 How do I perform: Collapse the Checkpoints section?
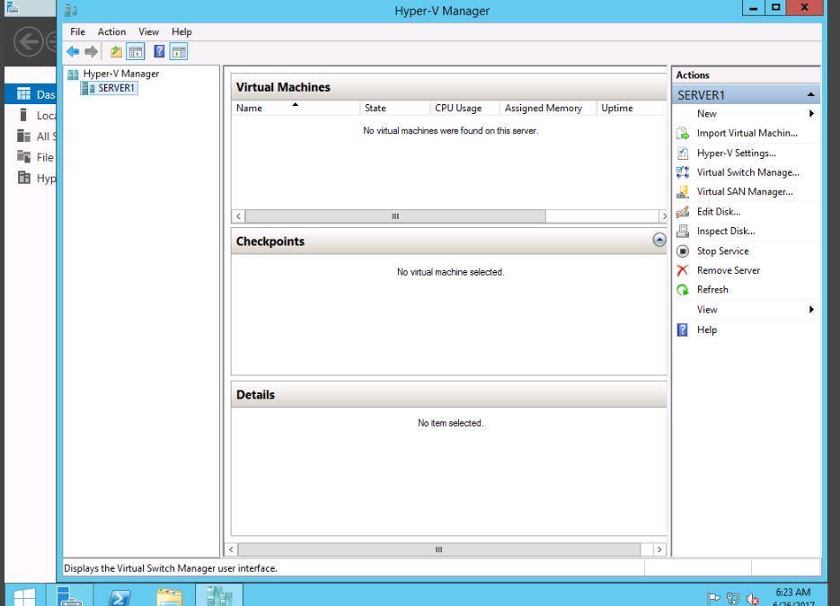pos(659,240)
